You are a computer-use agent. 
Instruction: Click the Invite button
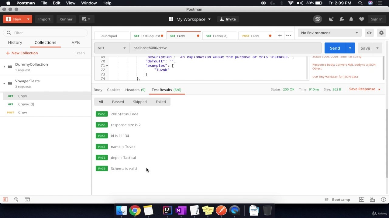click(228, 19)
